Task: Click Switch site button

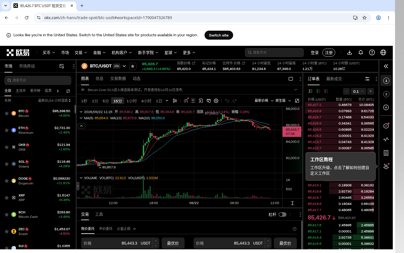Action: [x=219, y=35]
